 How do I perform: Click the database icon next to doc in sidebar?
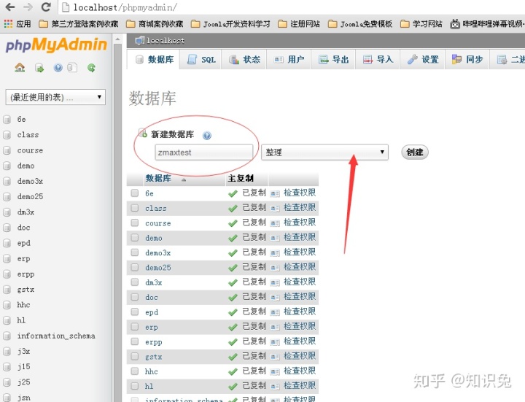(x=7, y=228)
